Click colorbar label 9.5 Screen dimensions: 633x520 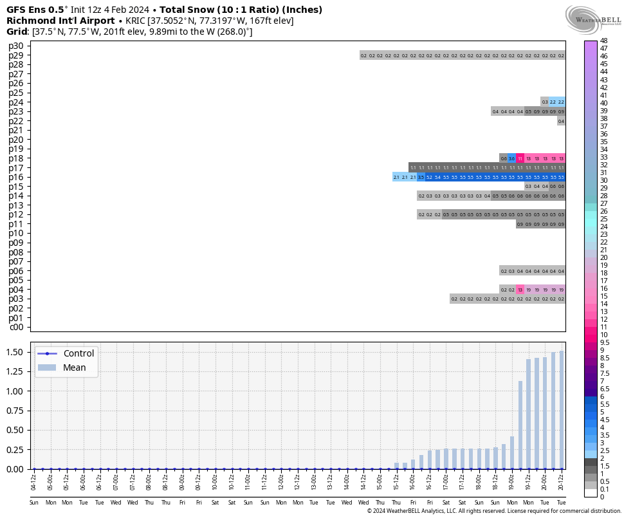pyautogui.click(x=605, y=342)
